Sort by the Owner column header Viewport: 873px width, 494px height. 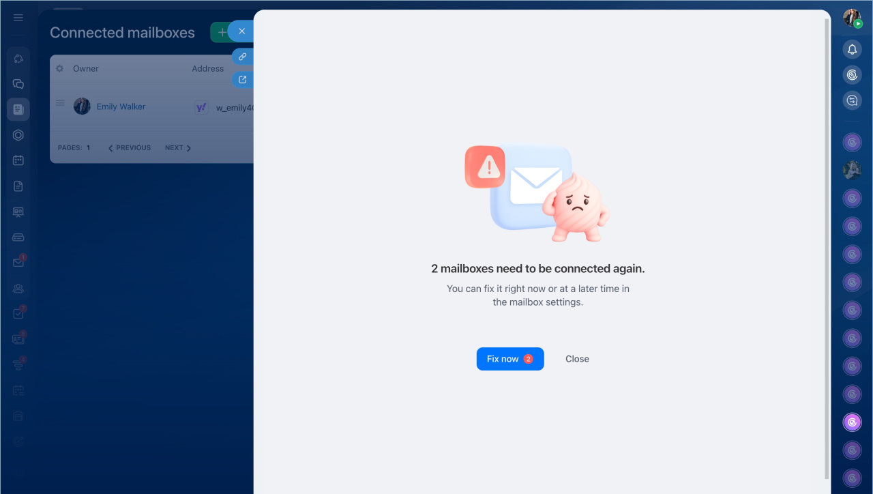tap(86, 69)
